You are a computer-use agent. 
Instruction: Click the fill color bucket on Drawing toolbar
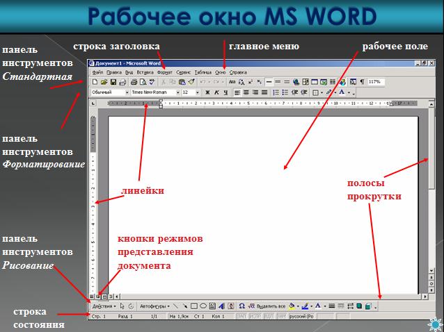(292, 306)
